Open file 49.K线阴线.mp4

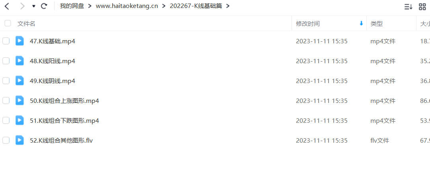tap(53, 81)
